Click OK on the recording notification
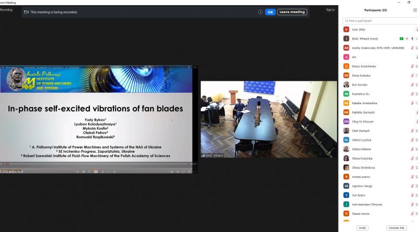The image size is (418, 232). point(270,11)
